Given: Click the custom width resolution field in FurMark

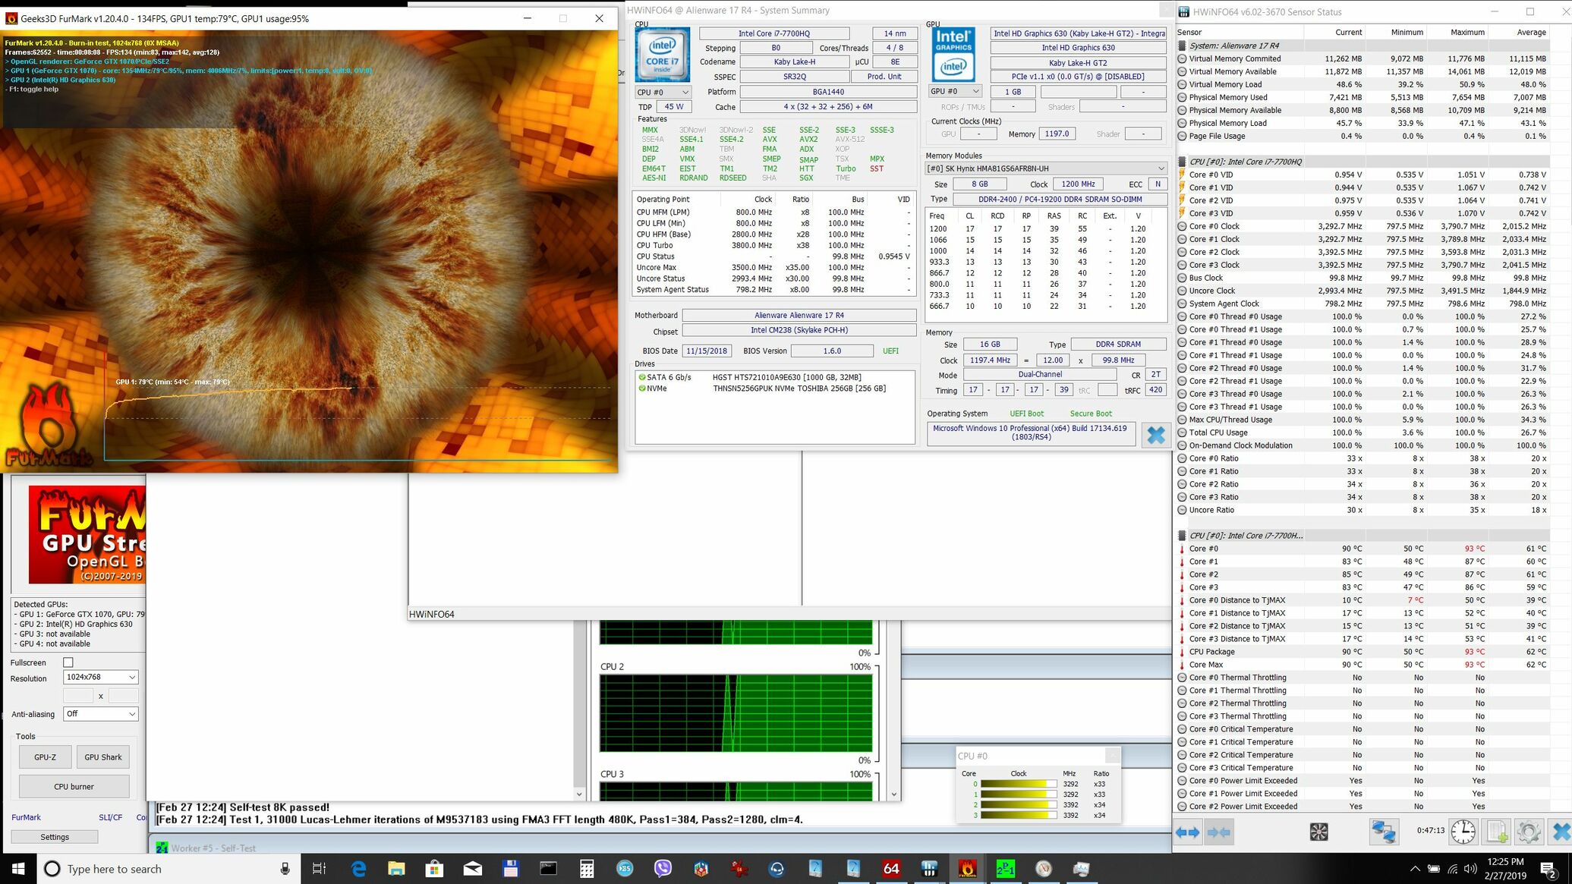Looking at the screenshot, I should click(x=77, y=696).
